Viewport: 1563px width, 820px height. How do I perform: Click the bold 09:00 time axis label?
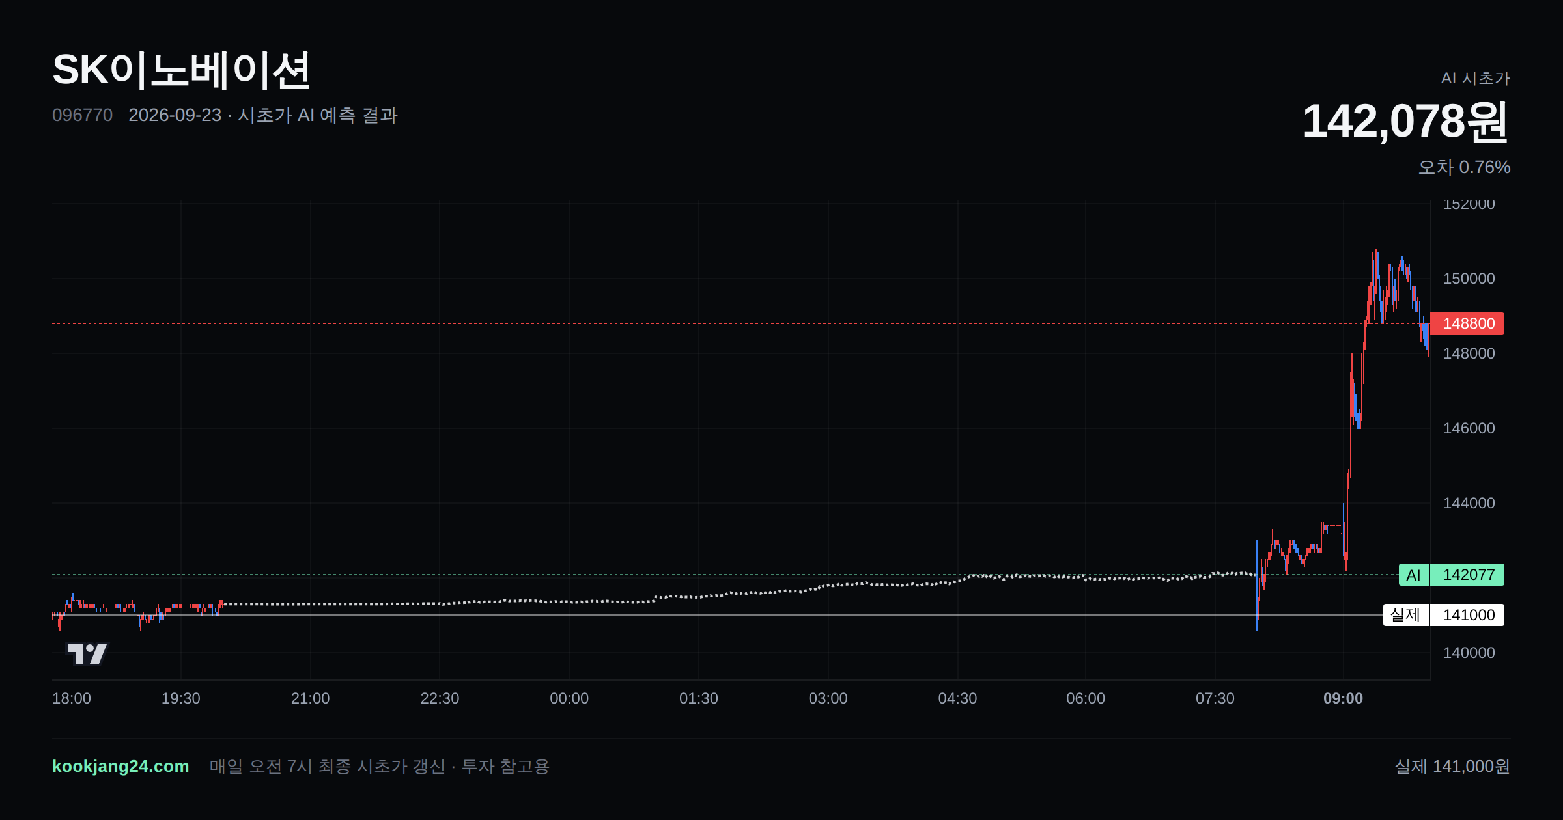point(1343,698)
